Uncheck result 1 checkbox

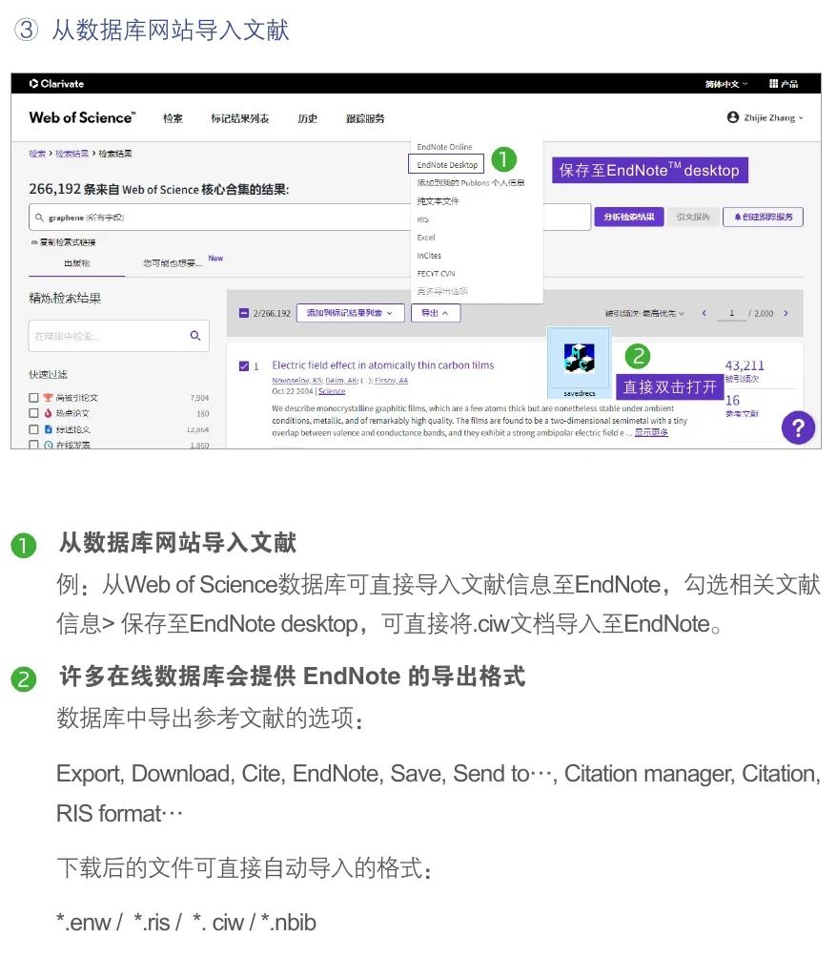point(244,366)
